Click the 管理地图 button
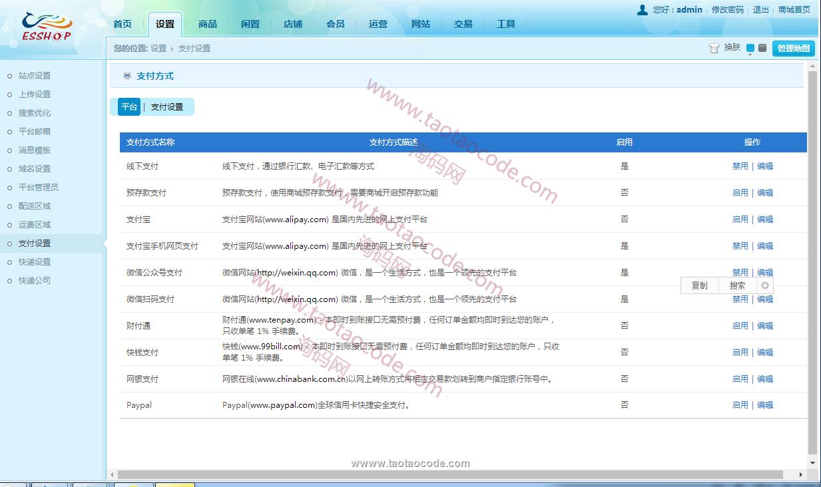Viewport: 821px width, 487px height. pos(793,48)
